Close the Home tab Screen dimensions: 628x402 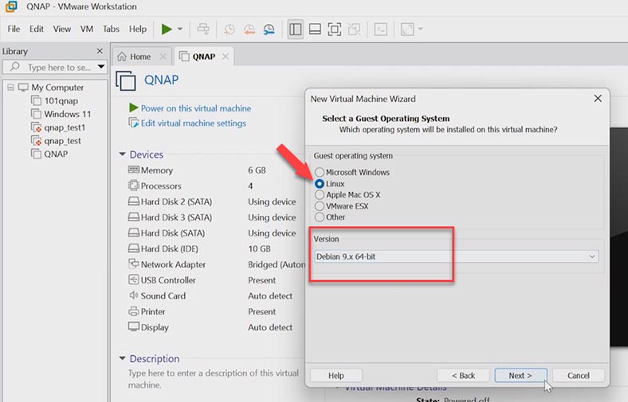(163, 57)
